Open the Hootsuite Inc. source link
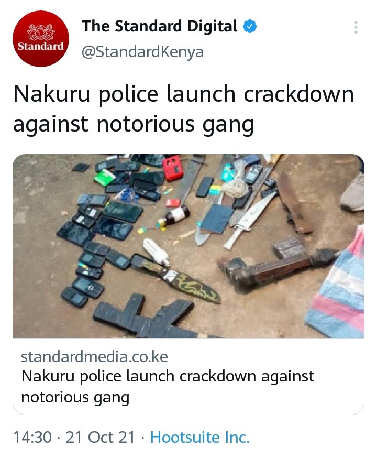 [200, 437]
